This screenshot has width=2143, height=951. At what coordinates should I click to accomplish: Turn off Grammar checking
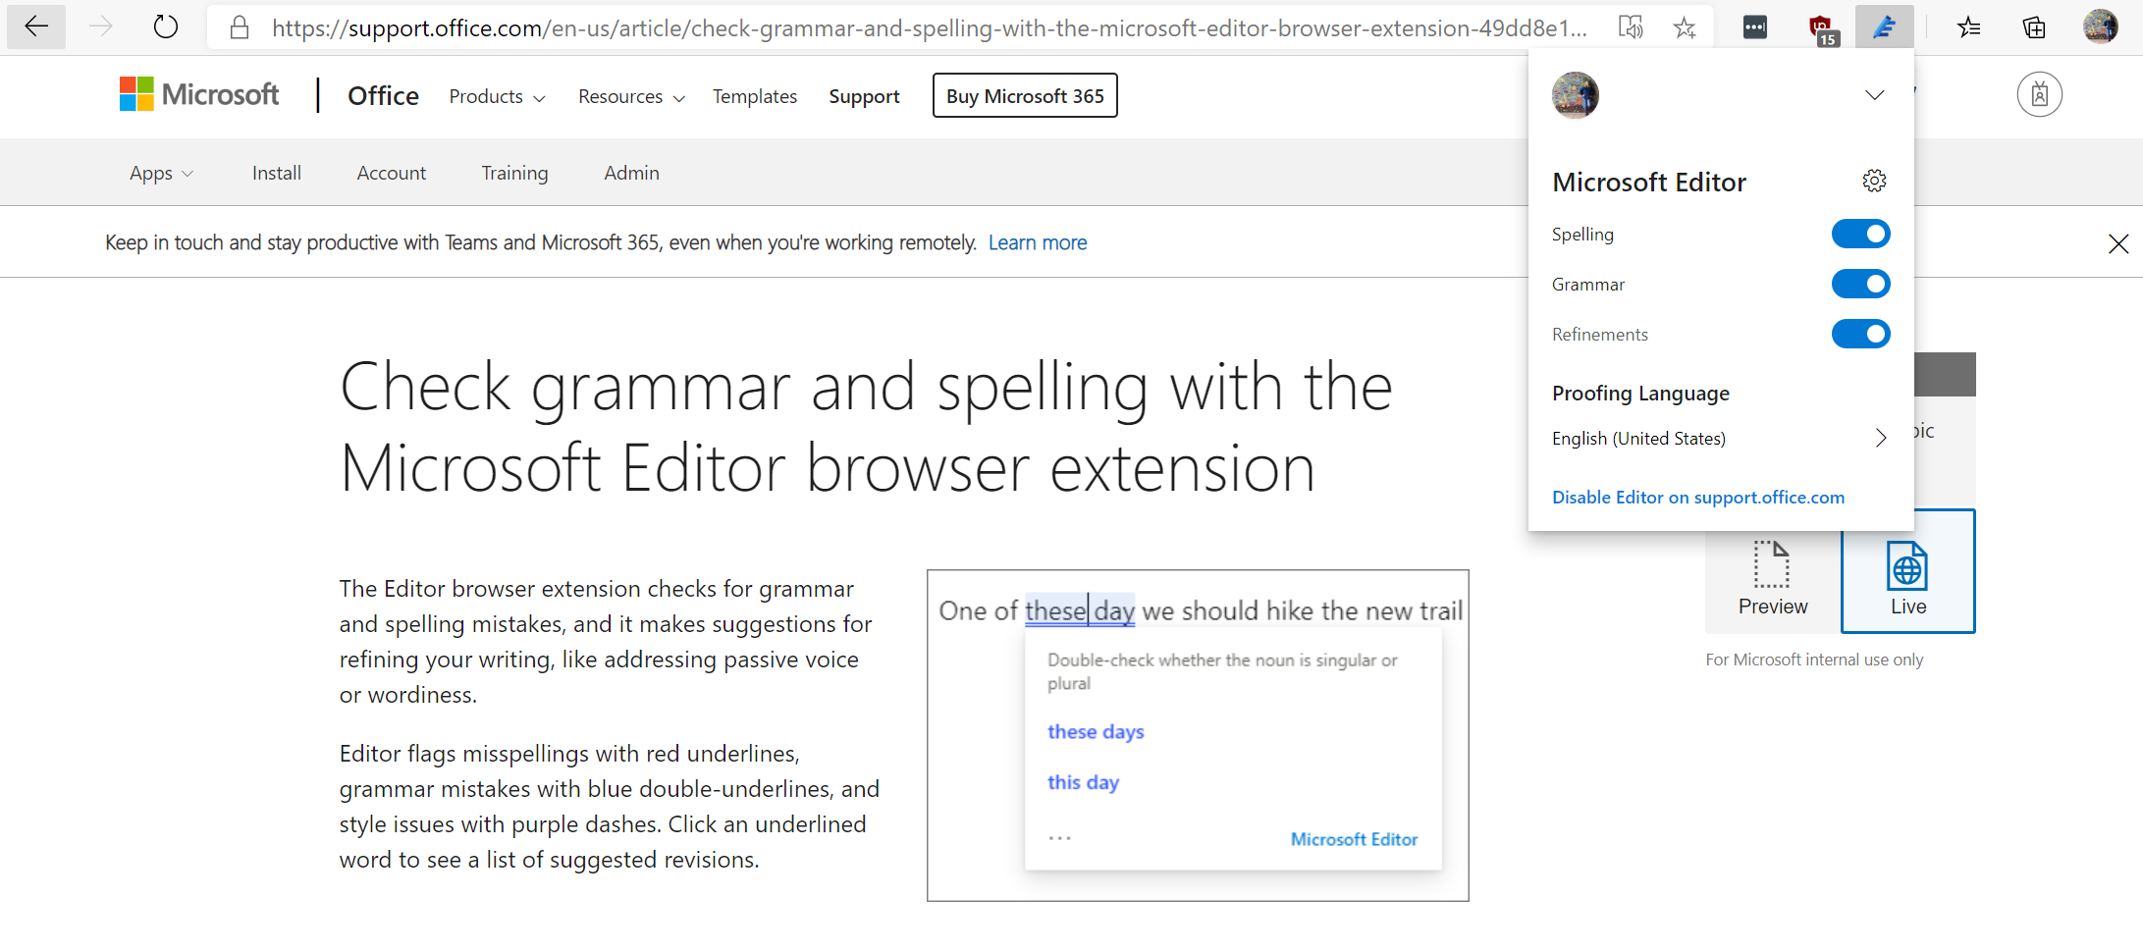click(x=1860, y=284)
